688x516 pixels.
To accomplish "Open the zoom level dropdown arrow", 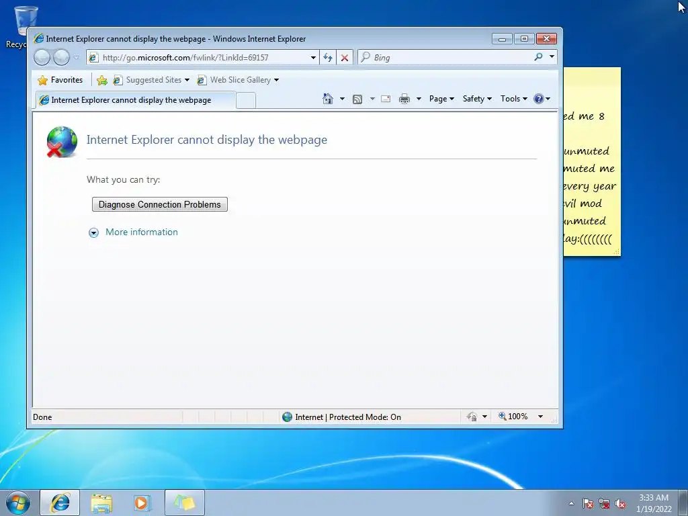I will point(541,417).
